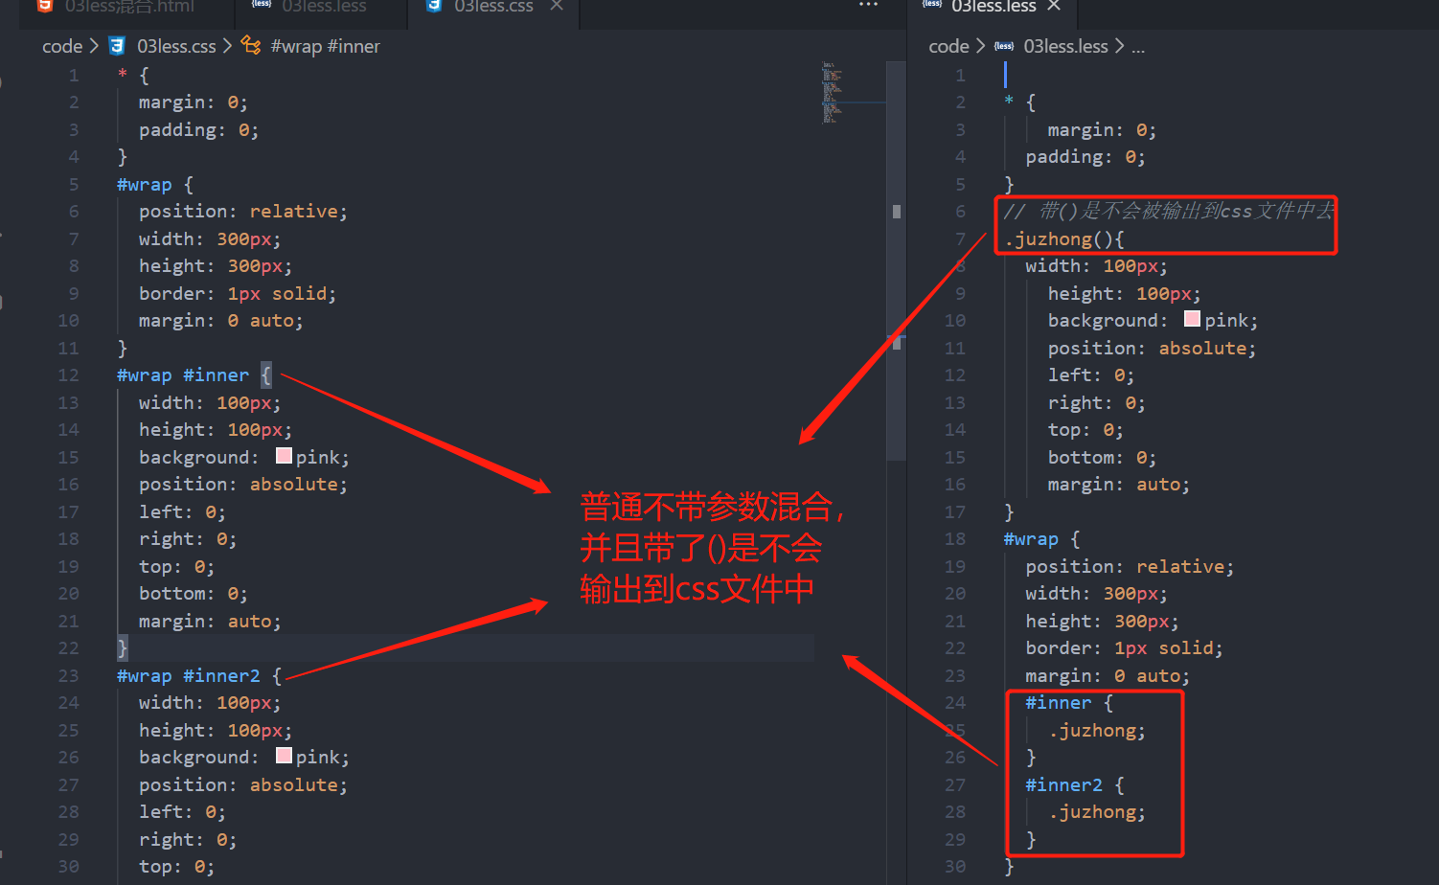This screenshot has width=1439, height=885.
Task: Click the CSS3 icon on the active 03less.css tab
Action: [433, 7]
